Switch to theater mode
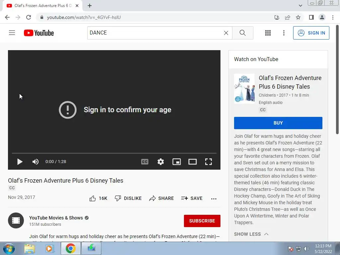This screenshot has width=340, height=255. tap(193, 162)
